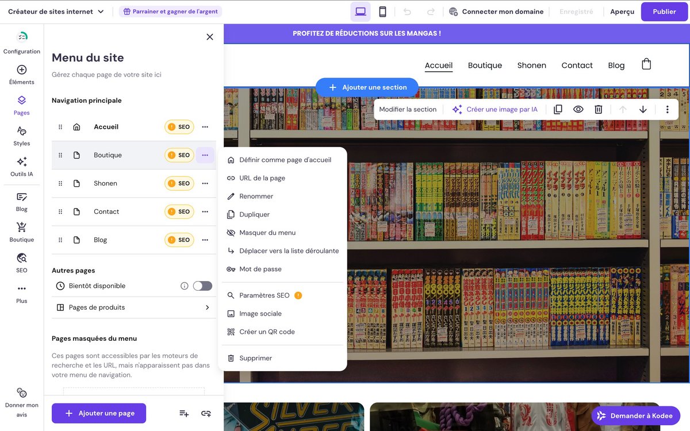The width and height of the screenshot is (690, 431).
Task: Click the SEO warning badge for Contact
Action: [x=179, y=211]
